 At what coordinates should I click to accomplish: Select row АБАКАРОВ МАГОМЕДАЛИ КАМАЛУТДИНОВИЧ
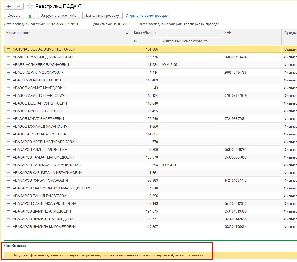click(x=150, y=188)
